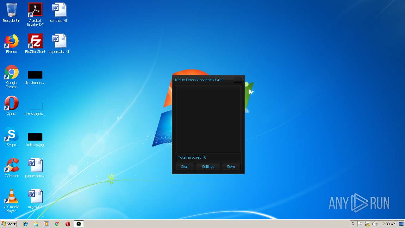Open the network status tray icon
This screenshot has width=405, height=228.
tap(367, 224)
